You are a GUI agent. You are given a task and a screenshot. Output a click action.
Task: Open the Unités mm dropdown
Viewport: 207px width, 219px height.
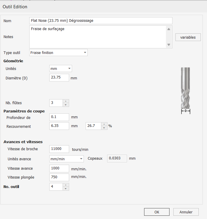pos(61,68)
